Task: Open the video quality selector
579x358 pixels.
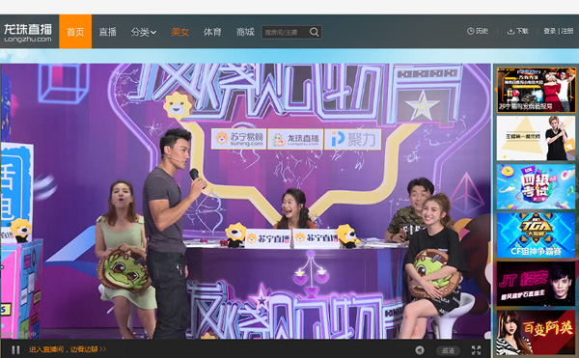Action: point(448,350)
